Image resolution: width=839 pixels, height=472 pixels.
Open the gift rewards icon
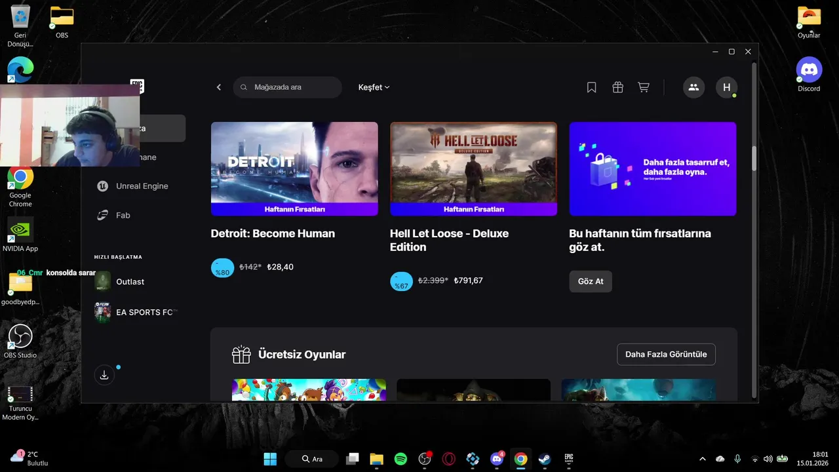coord(617,87)
